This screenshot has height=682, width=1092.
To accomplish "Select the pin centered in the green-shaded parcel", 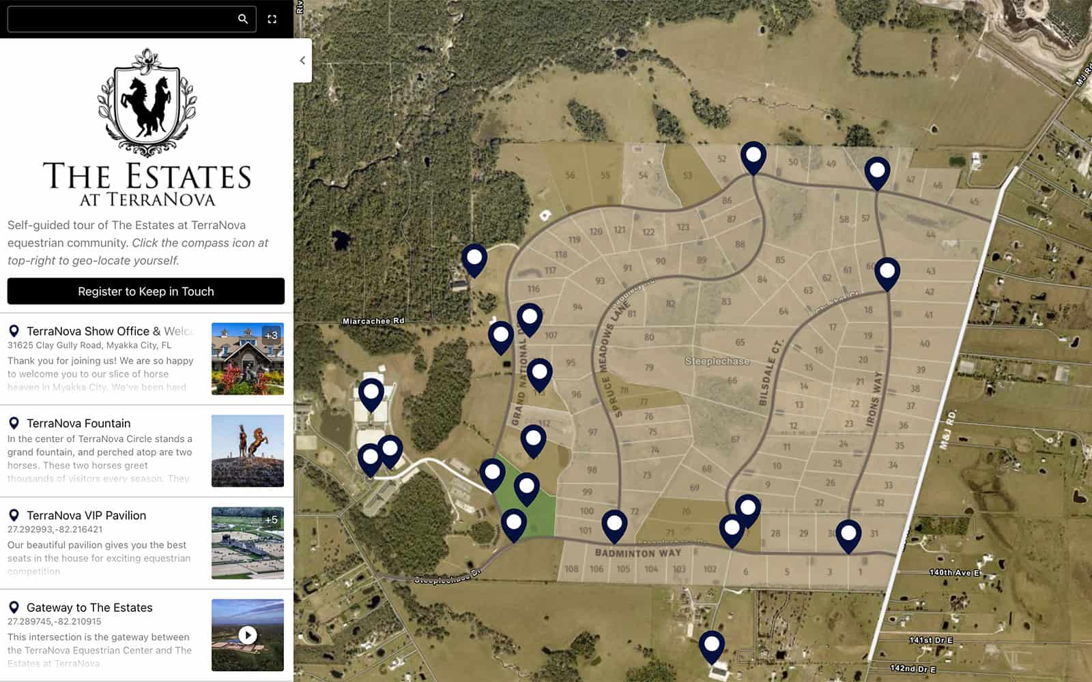I will [x=527, y=490].
